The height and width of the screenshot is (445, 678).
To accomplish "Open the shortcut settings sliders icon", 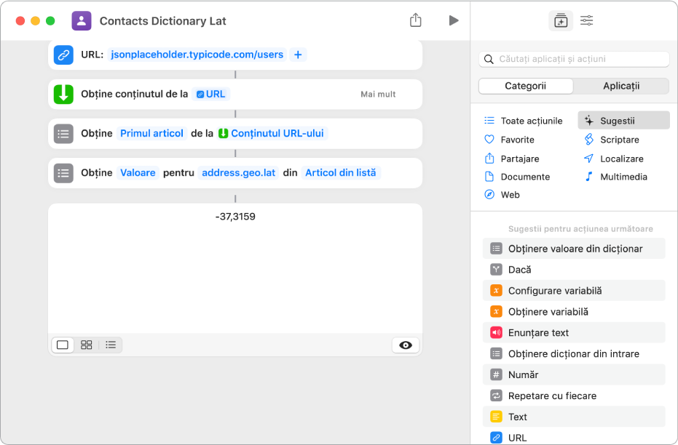I will tap(587, 21).
